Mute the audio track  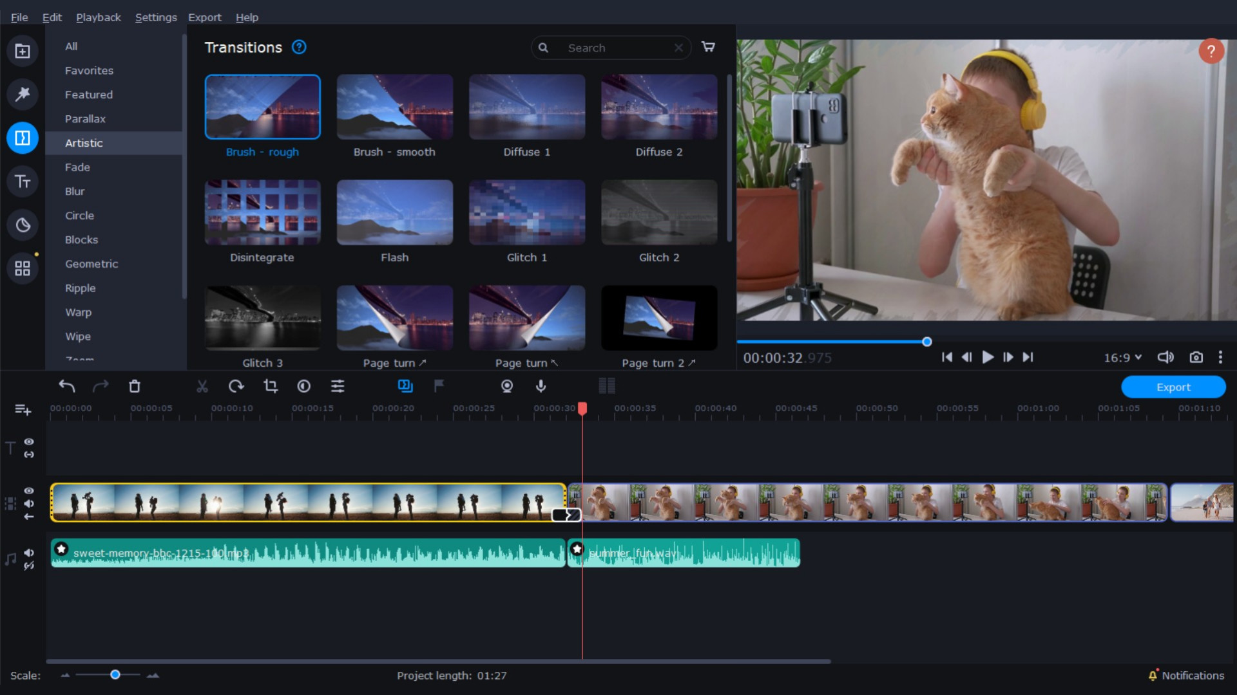[29, 552]
